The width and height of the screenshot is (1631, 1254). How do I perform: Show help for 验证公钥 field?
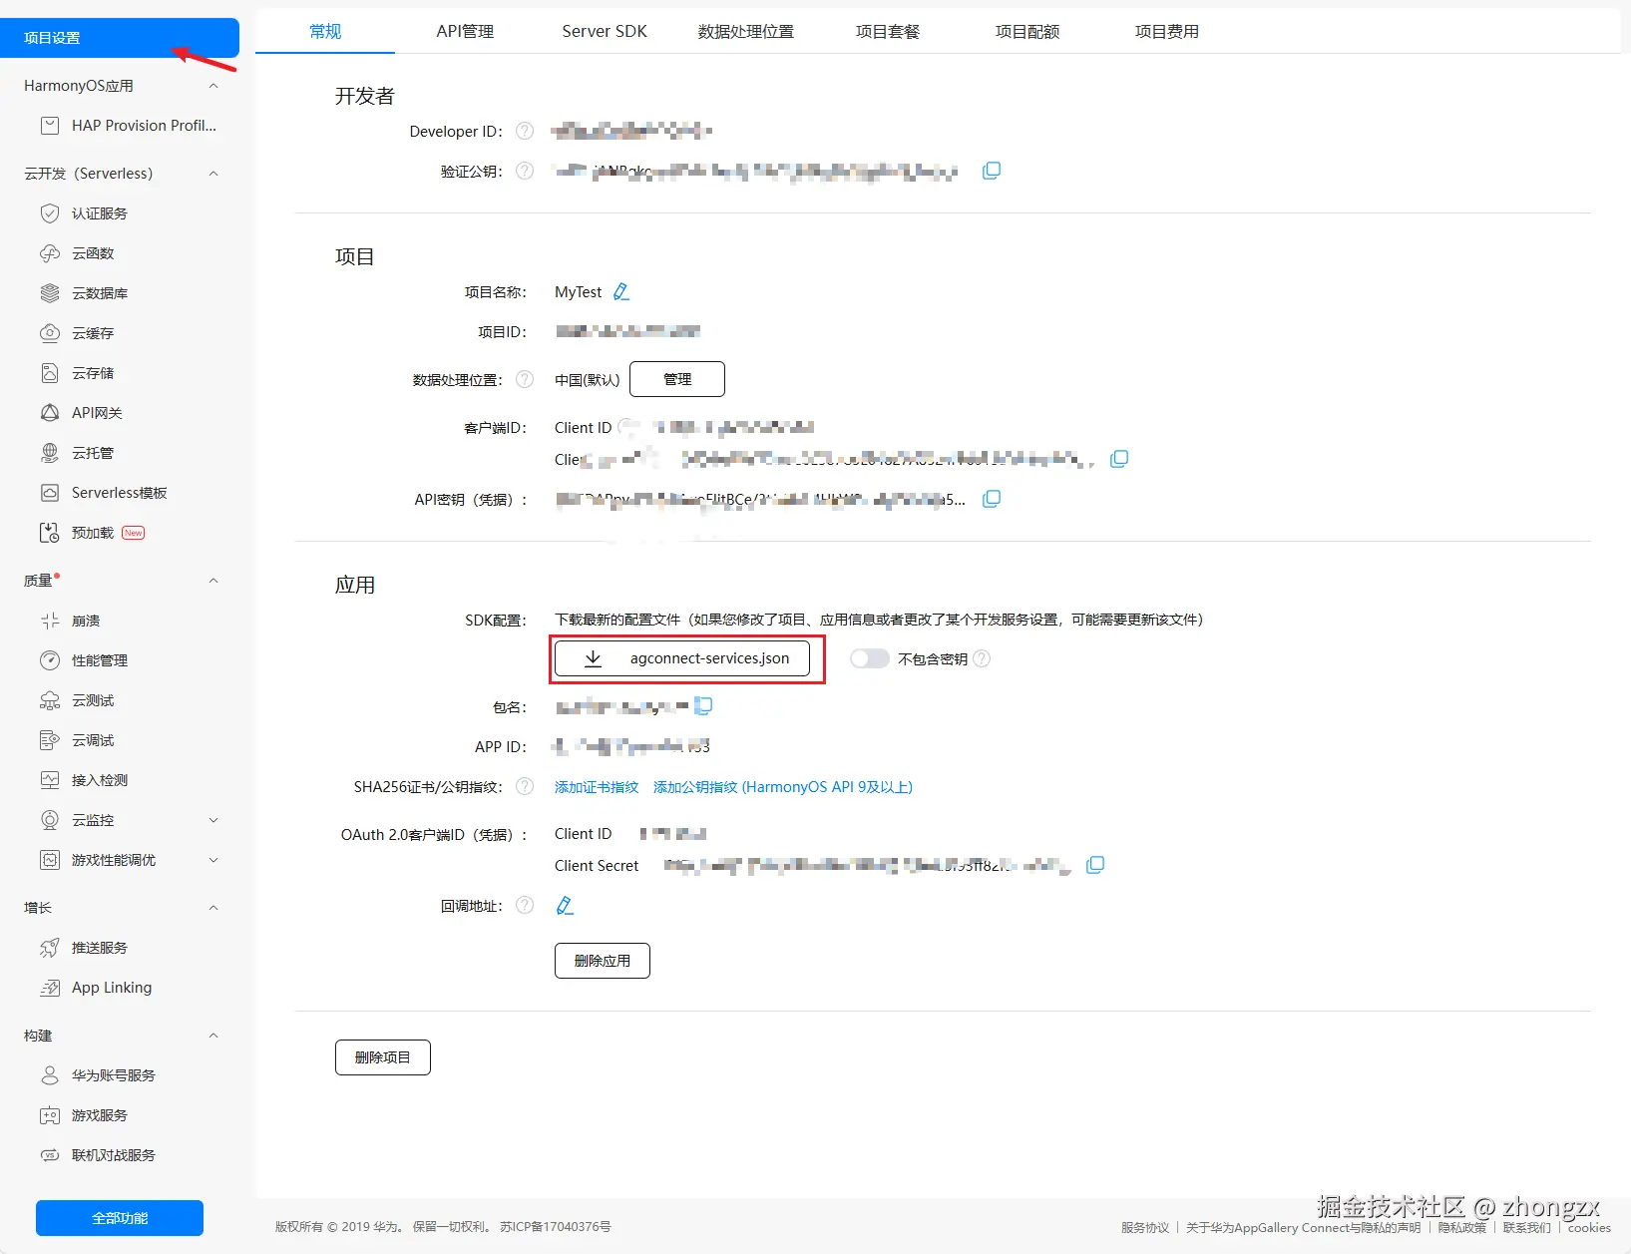[x=525, y=171]
